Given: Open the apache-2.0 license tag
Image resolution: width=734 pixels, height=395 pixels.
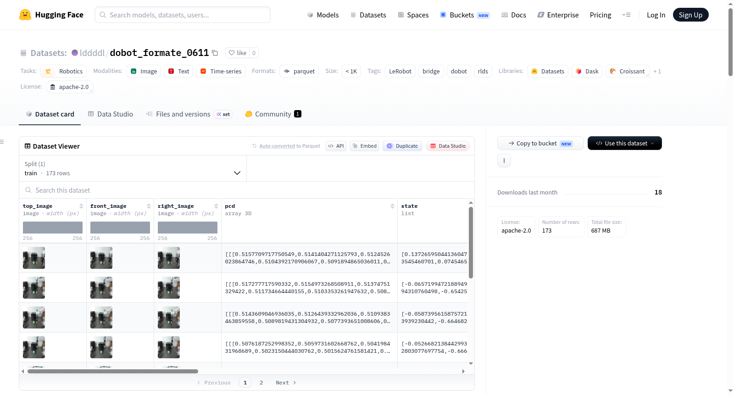Looking at the screenshot, I should [70, 87].
